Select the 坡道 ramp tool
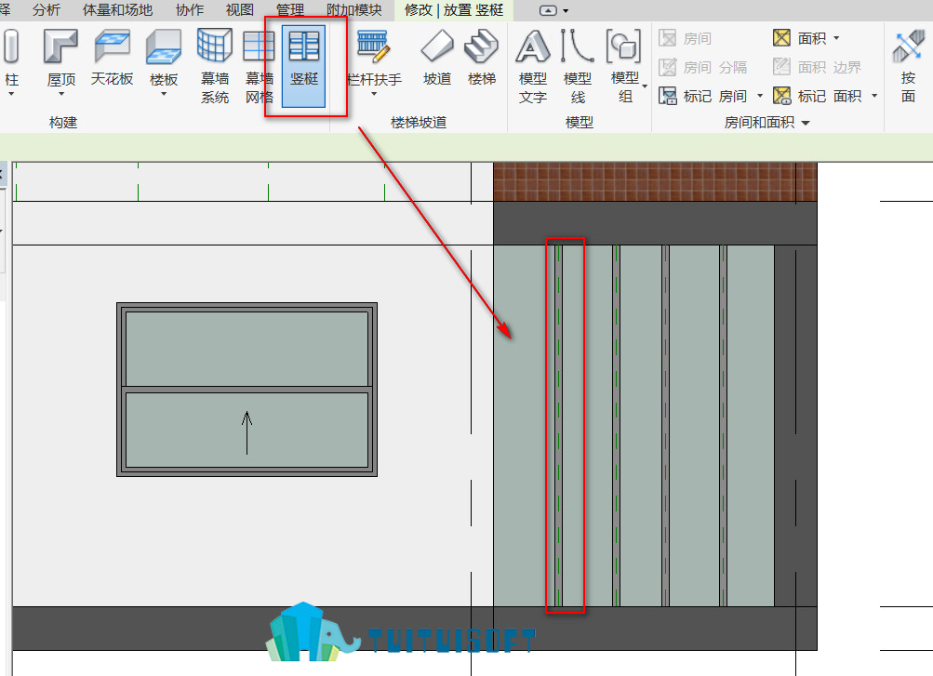The width and height of the screenshot is (933, 676). tap(437, 59)
